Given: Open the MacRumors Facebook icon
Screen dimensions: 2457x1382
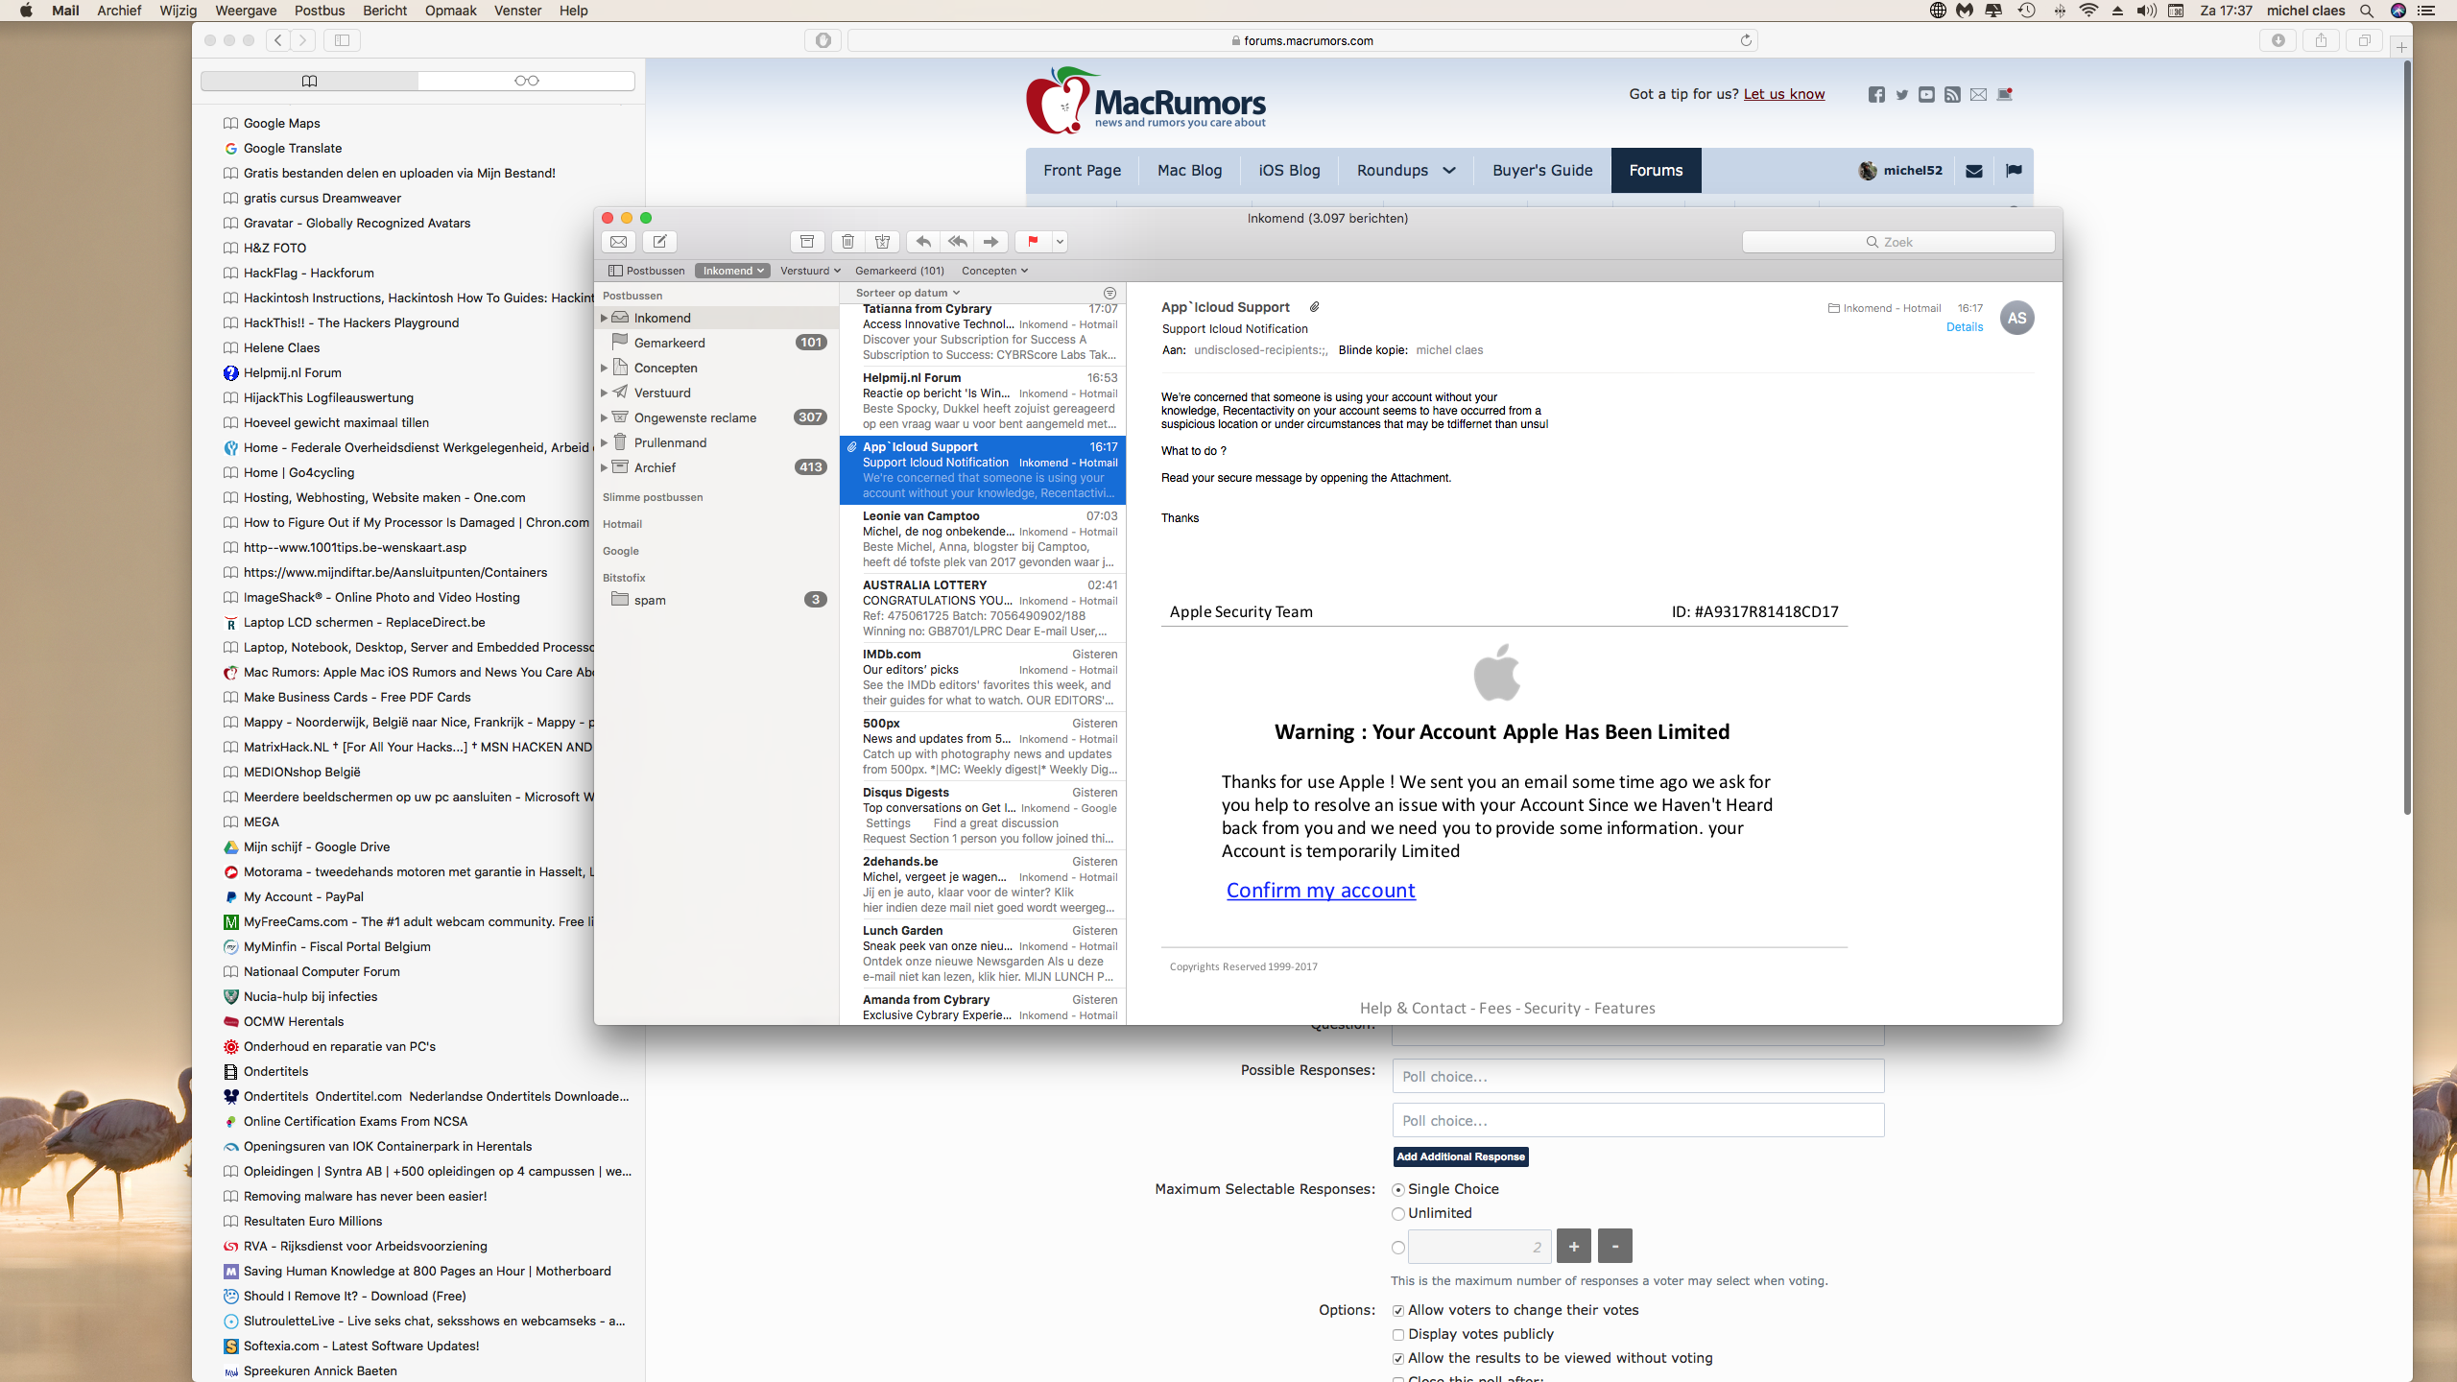Looking at the screenshot, I should [x=1876, y=94].
